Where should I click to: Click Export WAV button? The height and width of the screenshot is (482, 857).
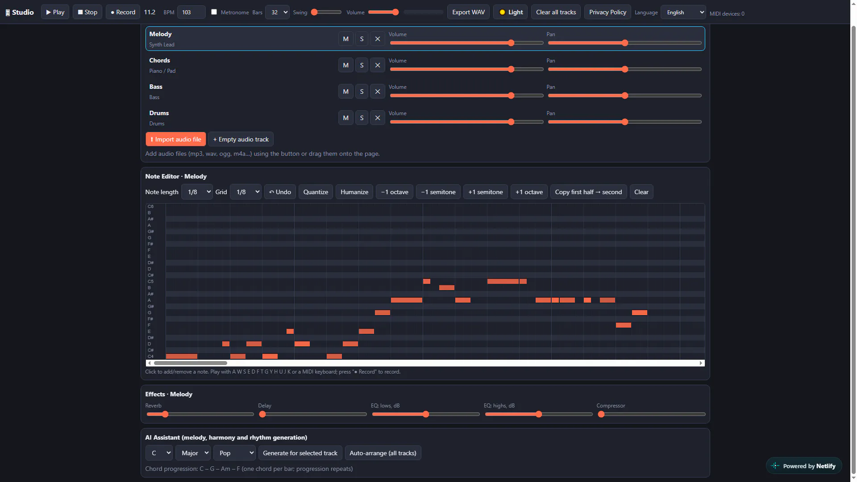[x=468, y=12]
